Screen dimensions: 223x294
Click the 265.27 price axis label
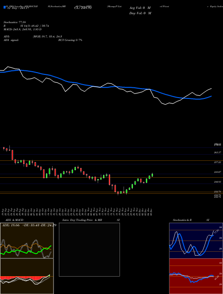pyautogui.click(x=218, y=153)
